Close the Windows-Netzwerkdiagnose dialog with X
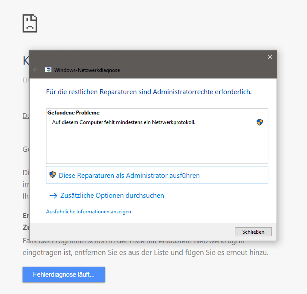This screenshot has width=307, height=294. pyautogui.click(x=270, y=57)
